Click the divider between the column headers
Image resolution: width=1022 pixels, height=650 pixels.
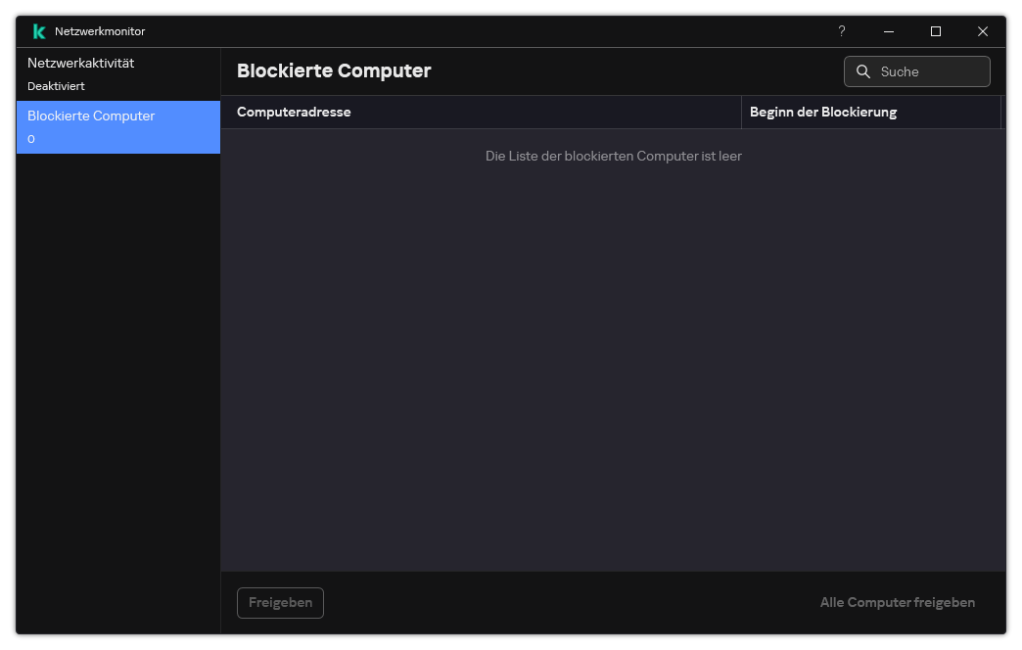click(x=741, y=112)
